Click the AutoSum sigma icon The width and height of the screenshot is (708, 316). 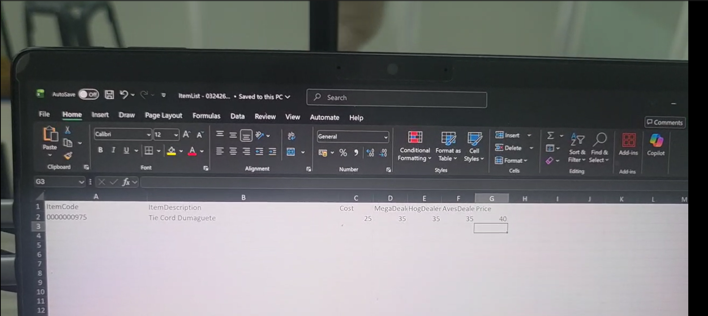pyautogui.click(x=550, y=135)
